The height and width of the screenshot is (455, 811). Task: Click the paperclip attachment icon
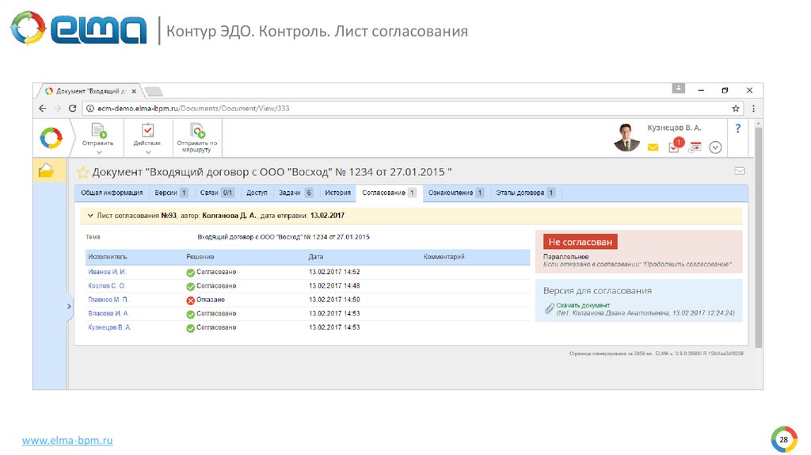pos(549,309)
